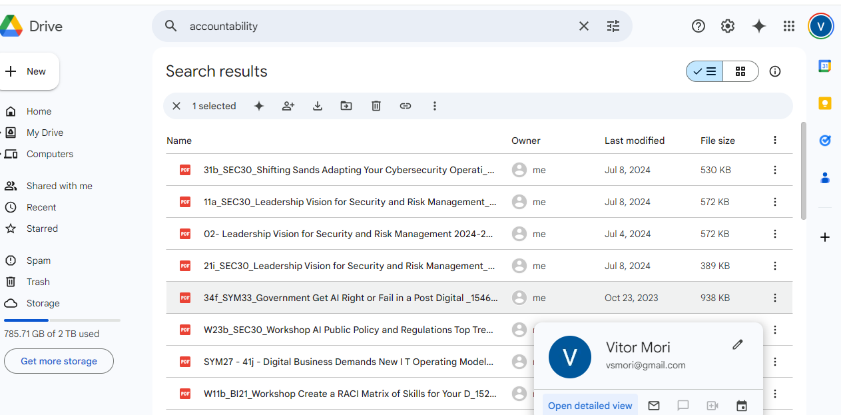
Task: Download the selected file
Action: coord(318,106)
